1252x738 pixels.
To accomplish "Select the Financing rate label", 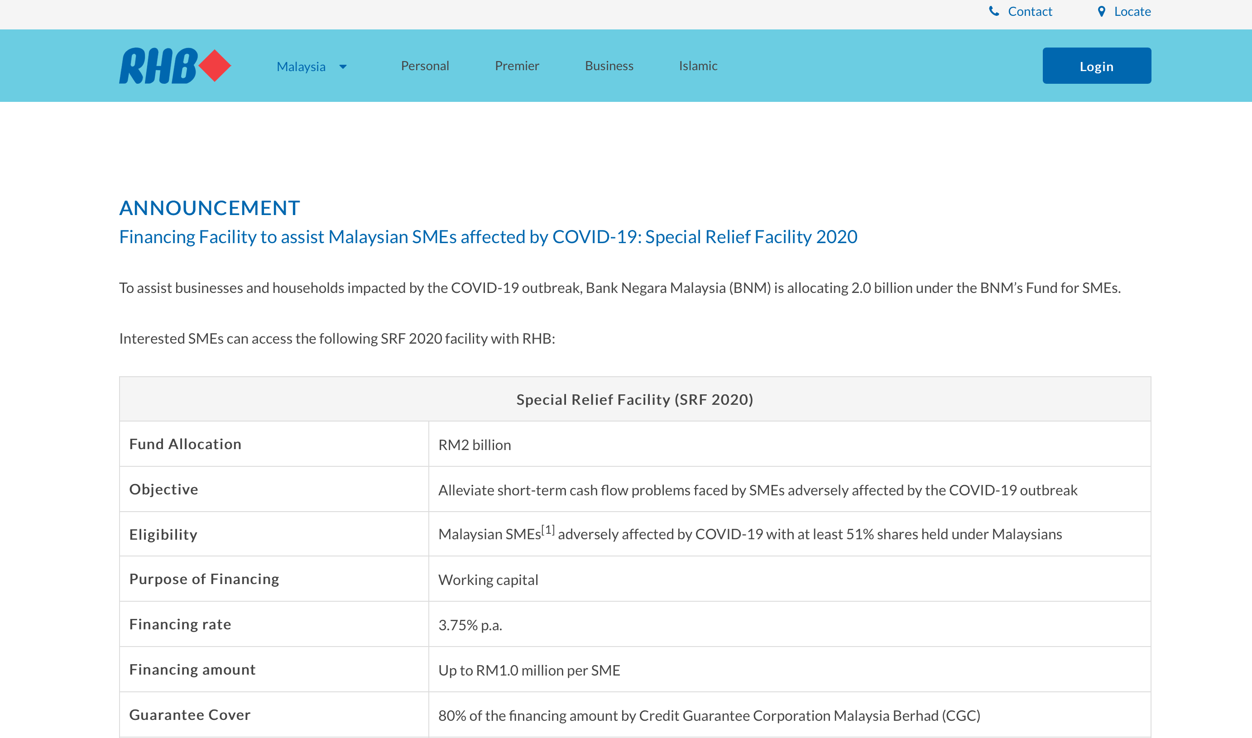I will [x=181, y=624].
